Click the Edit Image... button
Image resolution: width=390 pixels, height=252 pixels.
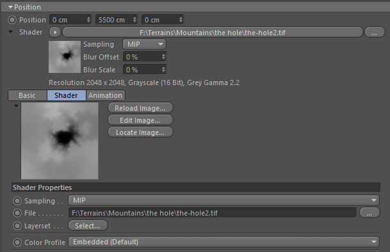pyautogui.click(x=140, y=120)
